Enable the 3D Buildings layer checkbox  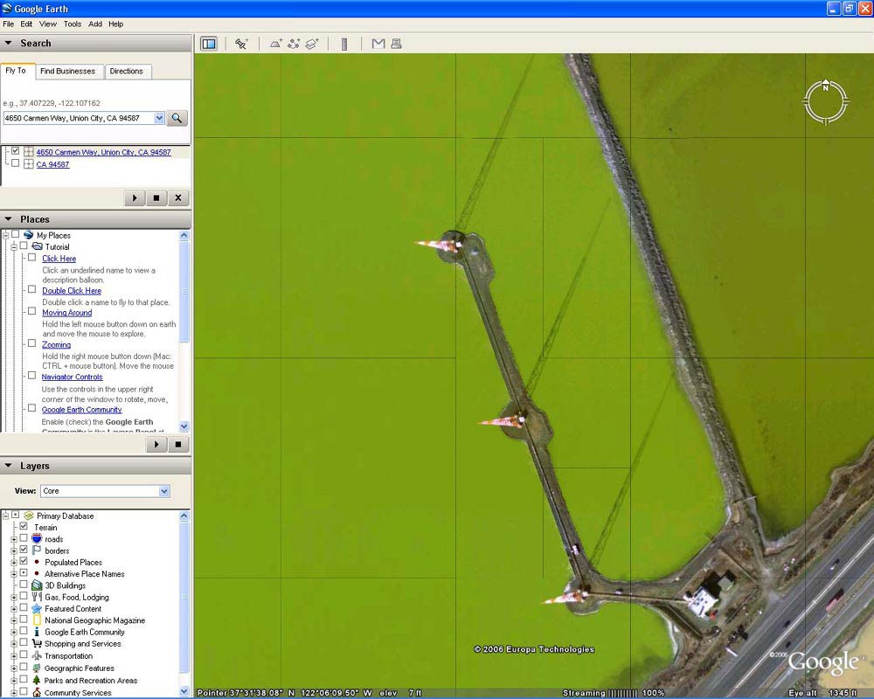tap(24, 585)
